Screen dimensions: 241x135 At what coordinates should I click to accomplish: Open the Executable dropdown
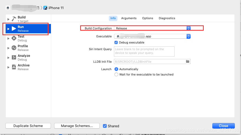[x=152, y=36]
